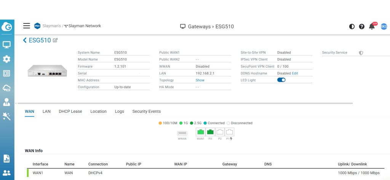Screen dimensions: 390x180
Task: Select the P3 port icon
Action: click(210, 132)
